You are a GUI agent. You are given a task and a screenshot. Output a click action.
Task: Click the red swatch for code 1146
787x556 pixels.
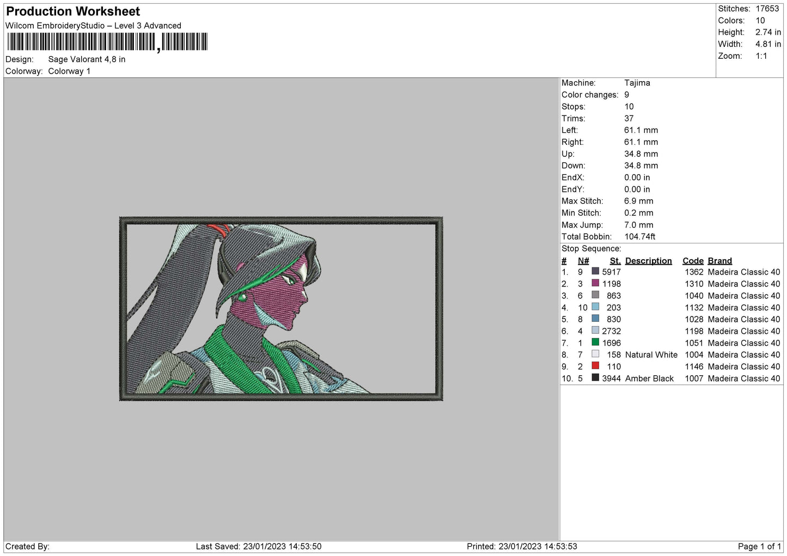pyautogui.click(x=595, y=366)
